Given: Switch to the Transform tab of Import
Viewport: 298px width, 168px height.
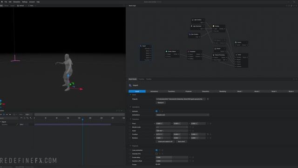Looking at the screenshot, I should [x=171, y=91].
